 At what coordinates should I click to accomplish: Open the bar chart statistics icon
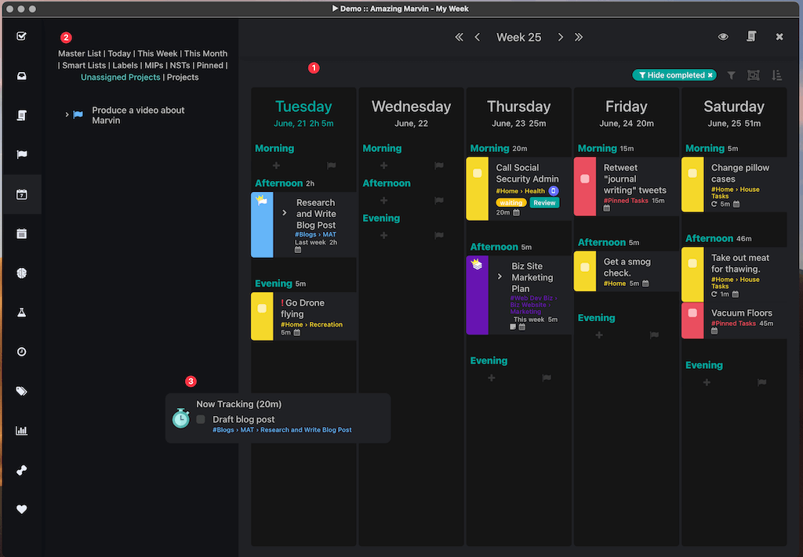coord(22,431)
